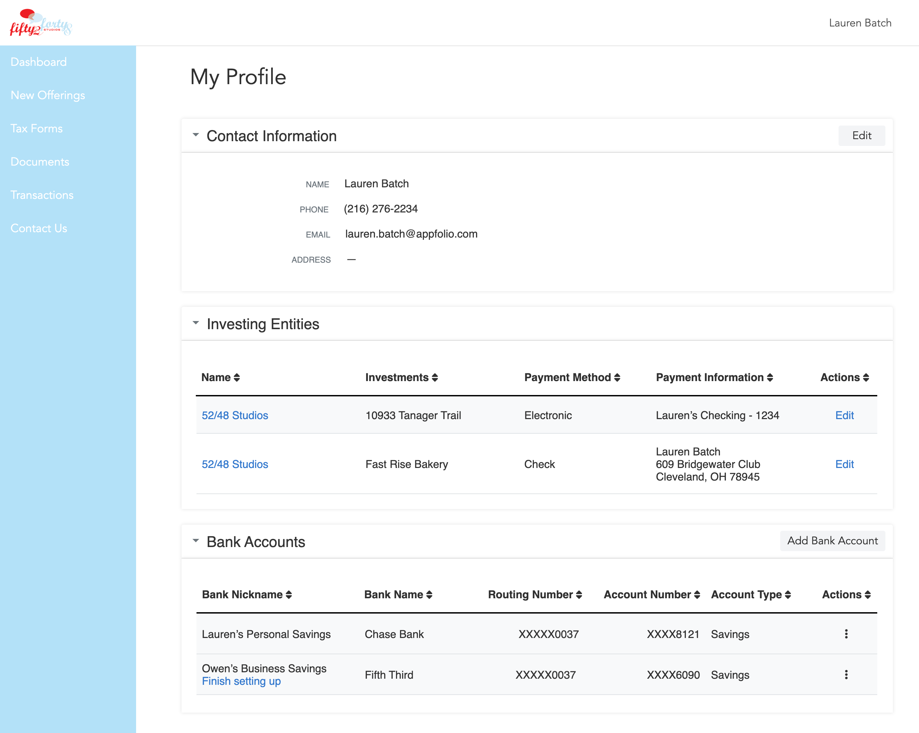This screenshot has height=733, width=919.
Task: Click Finish setting up link
Action: (241, 681)
